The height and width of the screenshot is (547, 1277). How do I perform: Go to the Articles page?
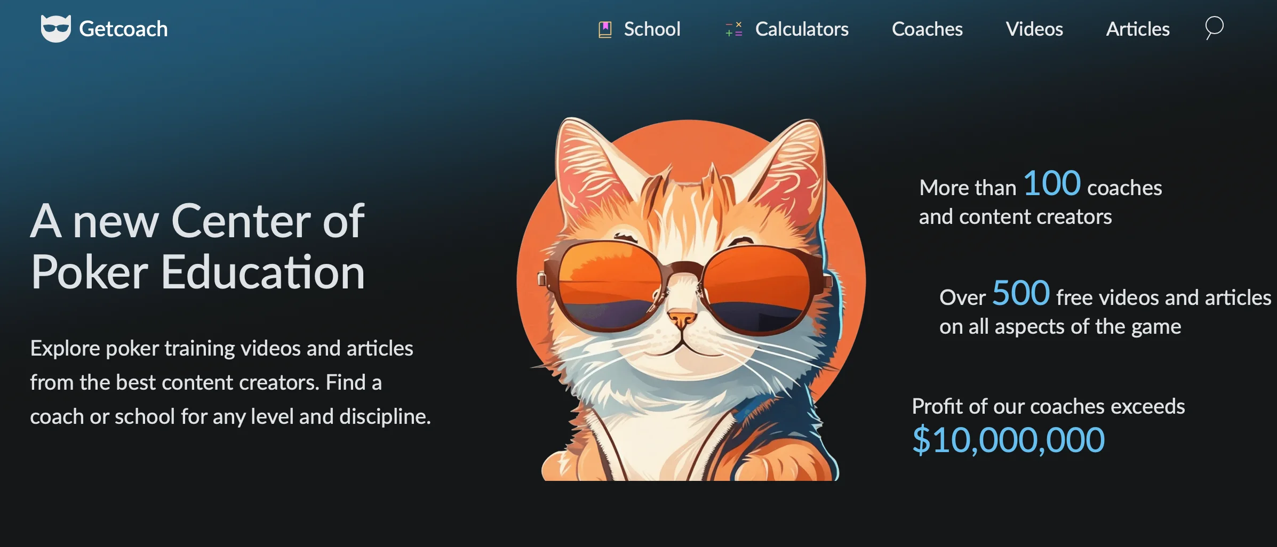[1138, 29]
